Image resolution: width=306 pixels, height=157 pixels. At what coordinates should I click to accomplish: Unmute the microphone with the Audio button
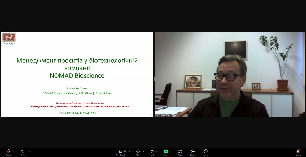(x=8, y=152)
